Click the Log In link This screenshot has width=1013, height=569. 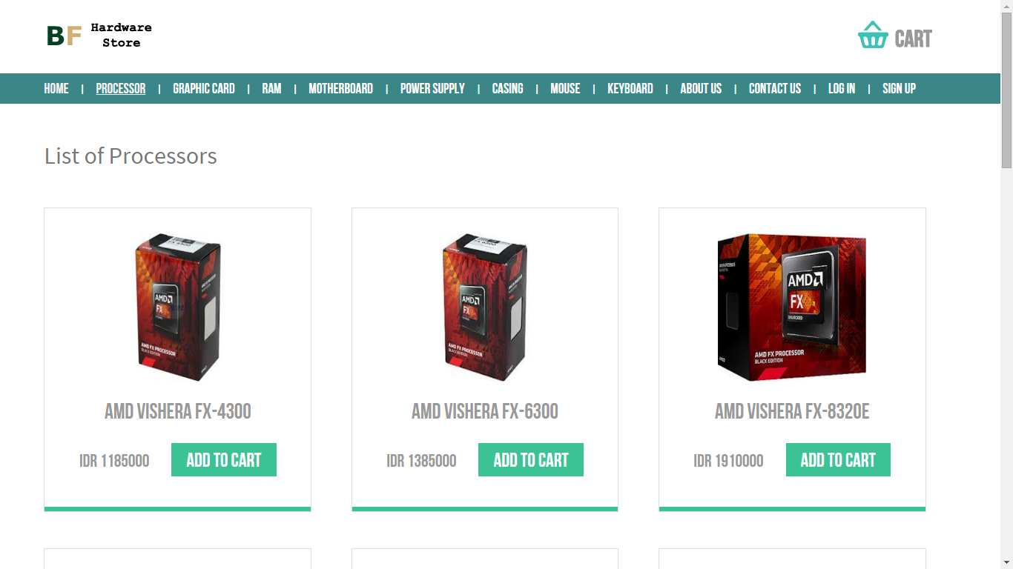click(842, 89)
